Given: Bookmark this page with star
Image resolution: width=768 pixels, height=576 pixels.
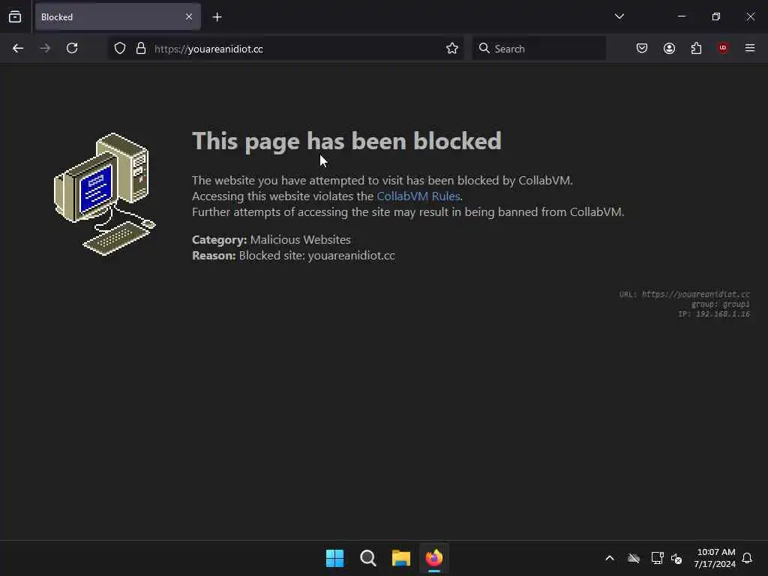Looking at the screenshot, I should (452, 49).
